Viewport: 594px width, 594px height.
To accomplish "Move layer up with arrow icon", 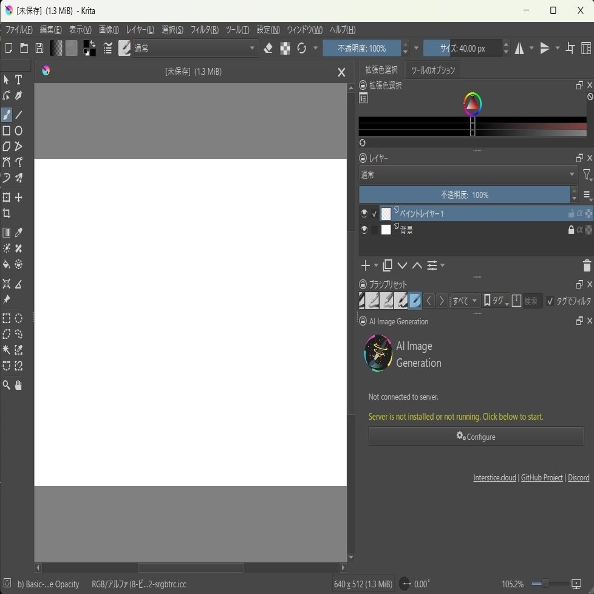I will tap(417, 265).
